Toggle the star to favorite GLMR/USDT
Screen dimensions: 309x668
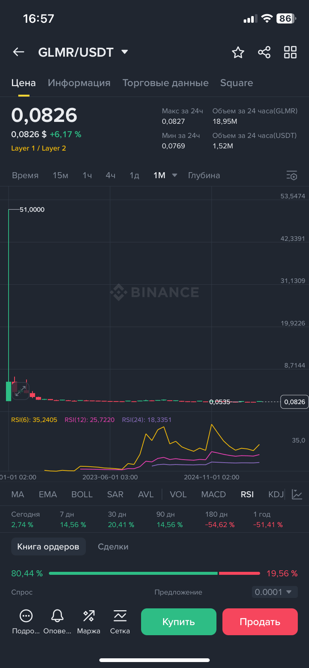click(x=238, y=52)
